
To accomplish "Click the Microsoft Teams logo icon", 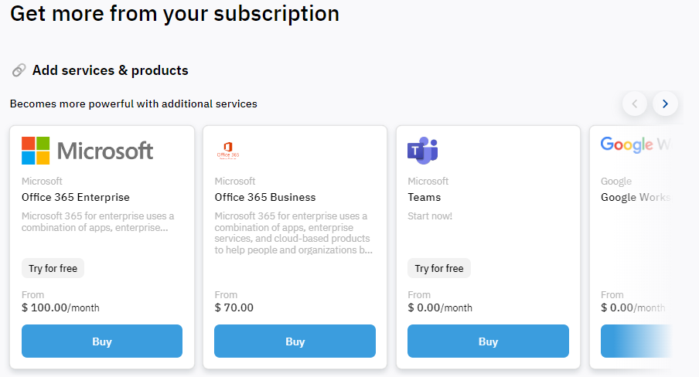I will [423, 150].
